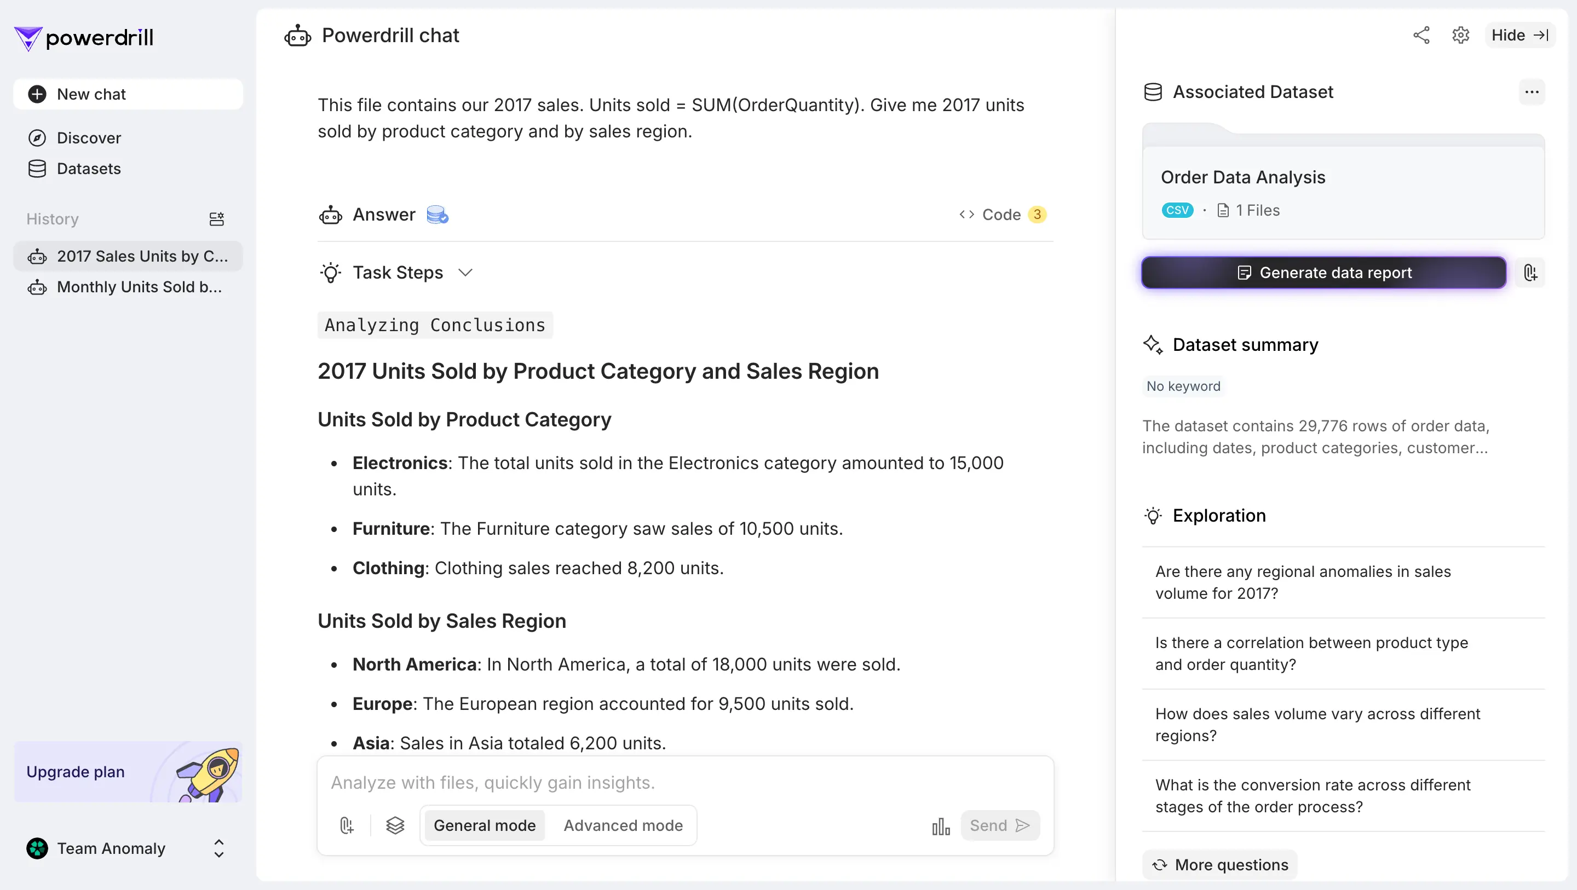This screenshot has width=1577, height=890.
Task: Switch to Advanced mode
Action: pos(623,826)
